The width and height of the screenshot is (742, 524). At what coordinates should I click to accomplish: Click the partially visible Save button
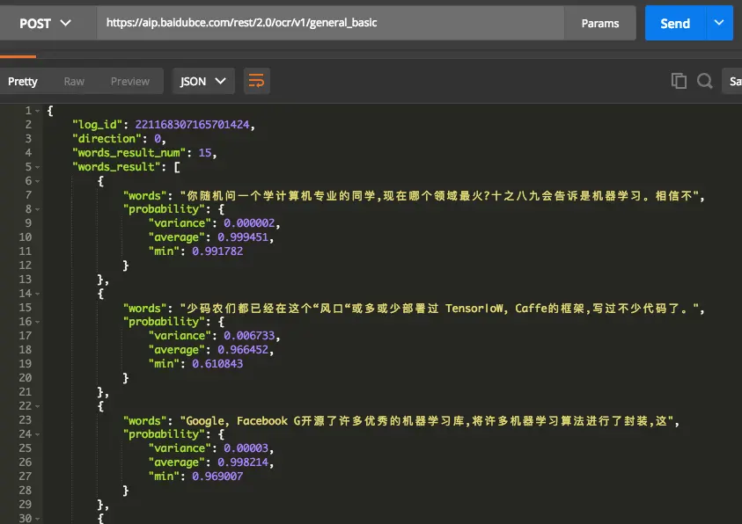733,81
